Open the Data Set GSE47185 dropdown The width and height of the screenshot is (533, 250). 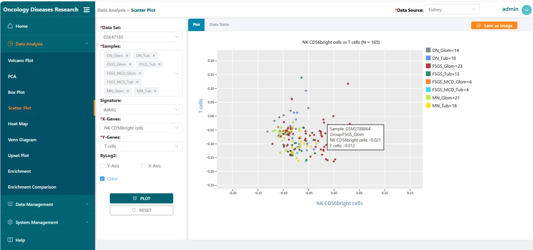(141, 37)
